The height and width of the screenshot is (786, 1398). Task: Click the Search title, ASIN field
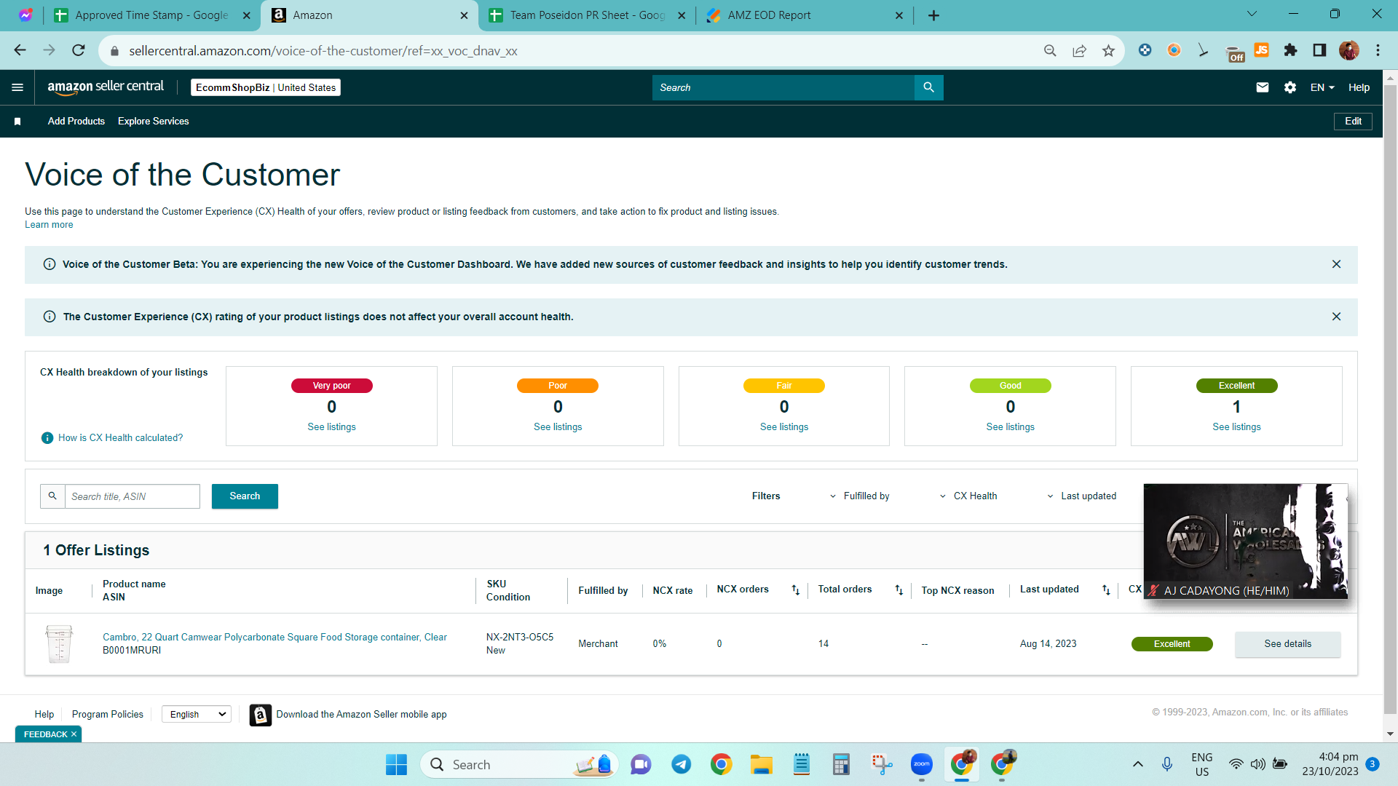[133, 496]
